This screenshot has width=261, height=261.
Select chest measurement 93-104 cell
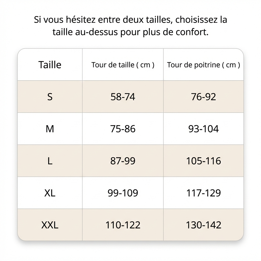[203, 129]
